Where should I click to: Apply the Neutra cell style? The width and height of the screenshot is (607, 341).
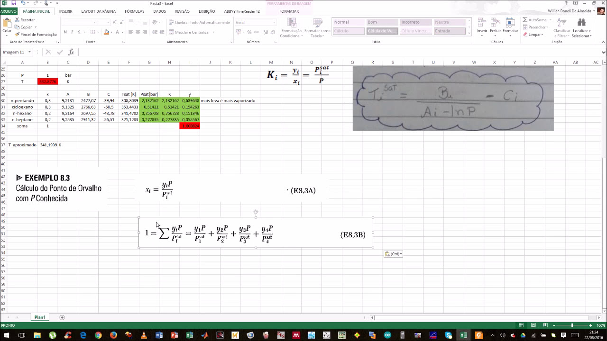(450, 22)
